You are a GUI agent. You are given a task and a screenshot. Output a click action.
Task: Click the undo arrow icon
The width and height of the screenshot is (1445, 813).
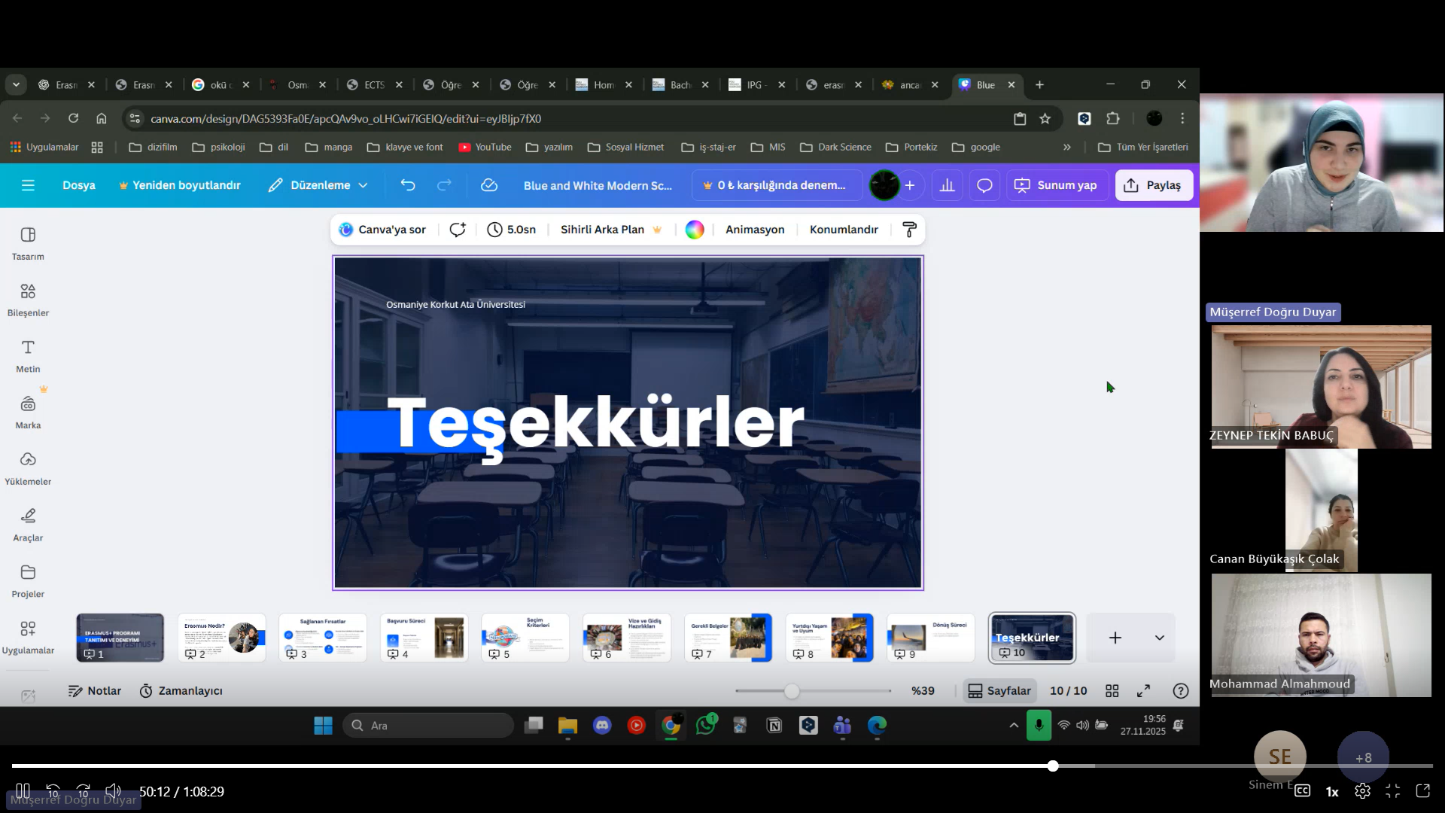pos(408,185)
